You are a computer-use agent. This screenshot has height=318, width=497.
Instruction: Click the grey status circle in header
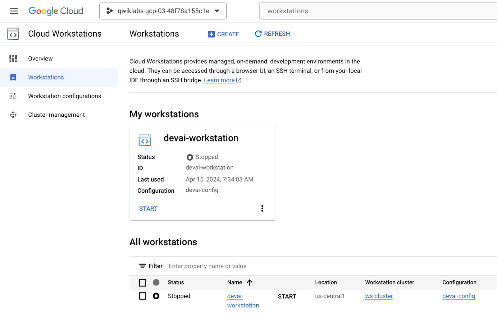(156, 282)
